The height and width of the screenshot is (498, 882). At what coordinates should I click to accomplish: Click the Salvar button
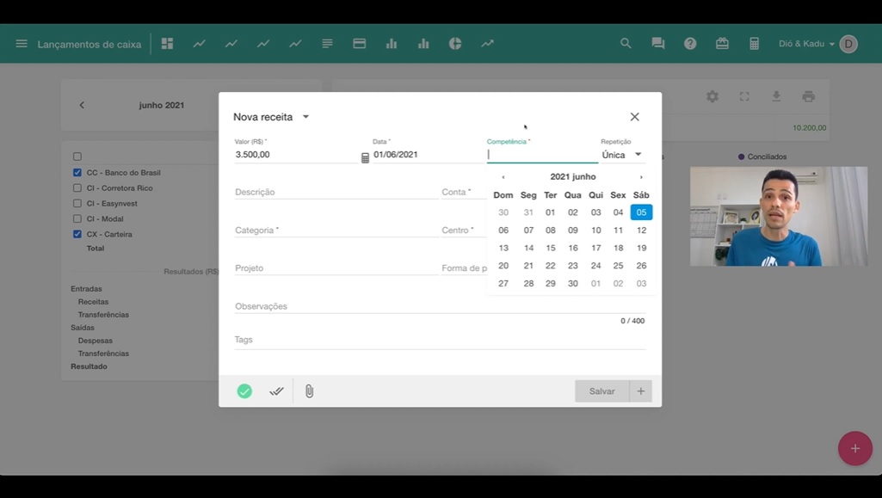click(601, 391)
